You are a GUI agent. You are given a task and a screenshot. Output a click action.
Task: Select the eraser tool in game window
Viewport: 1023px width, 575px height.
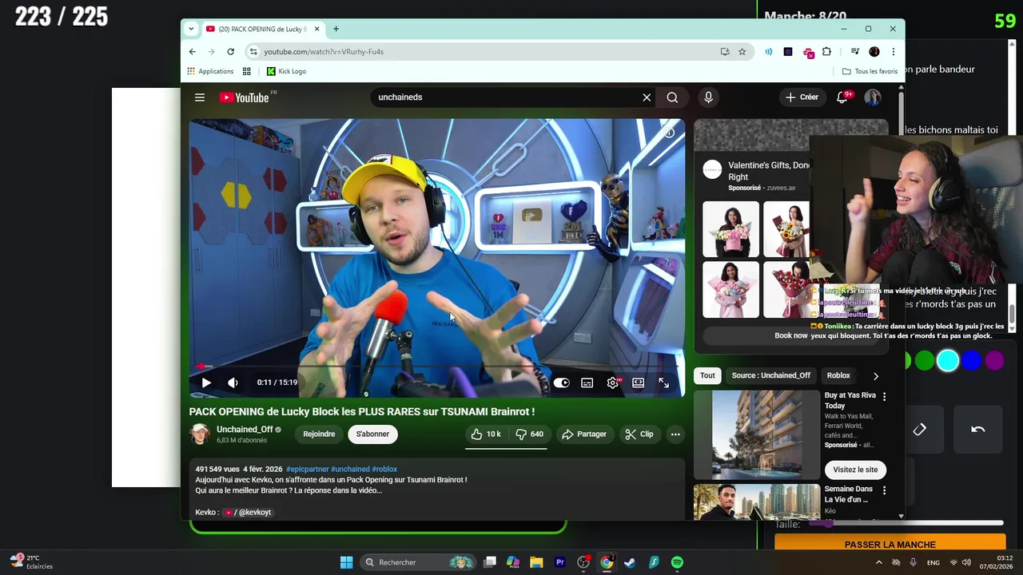point(919,430)
